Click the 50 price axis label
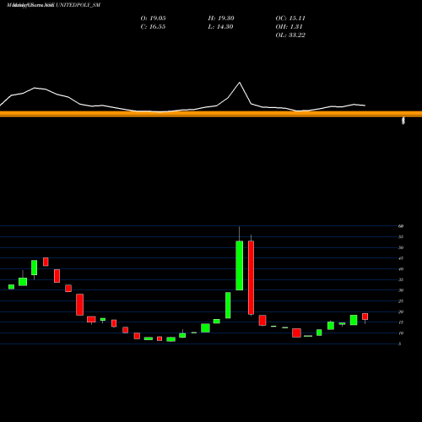The image size is (422, 422). (x=401, y=247)
